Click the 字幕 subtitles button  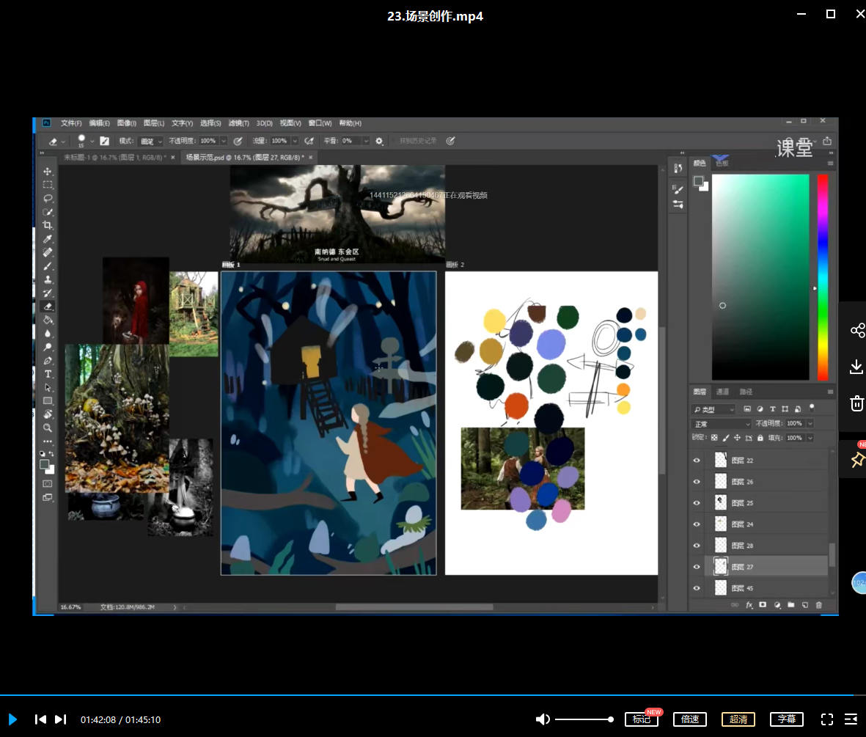coord(786,719)
